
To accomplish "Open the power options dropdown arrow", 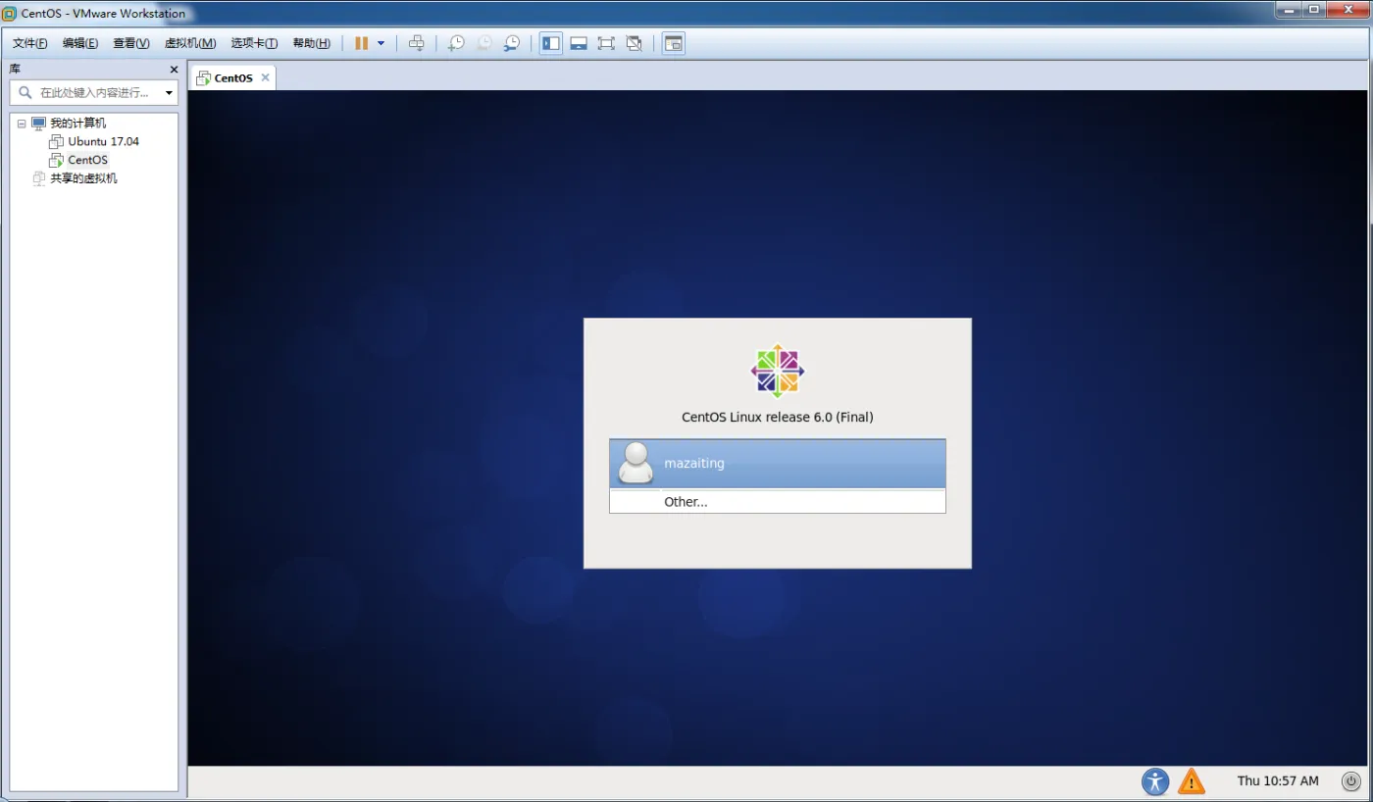I will 381,43.
